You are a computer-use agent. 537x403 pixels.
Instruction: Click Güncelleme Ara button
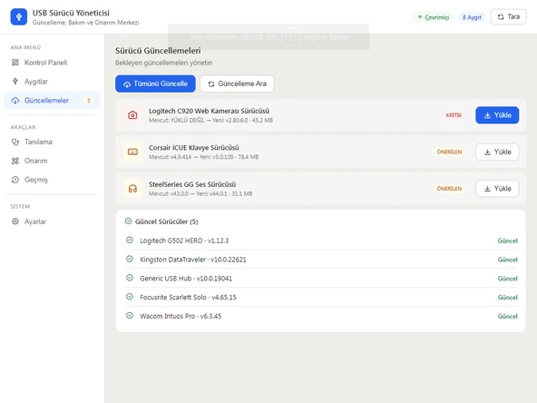[x=237, y=84]
